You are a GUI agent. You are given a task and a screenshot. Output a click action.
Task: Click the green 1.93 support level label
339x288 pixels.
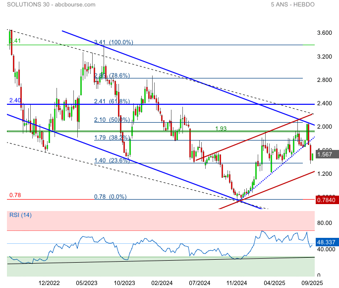pyautogui.click(x=221, y=129)
